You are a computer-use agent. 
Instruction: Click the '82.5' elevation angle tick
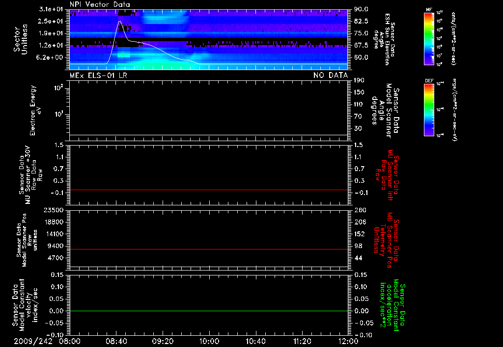click(x=361, y=21)
